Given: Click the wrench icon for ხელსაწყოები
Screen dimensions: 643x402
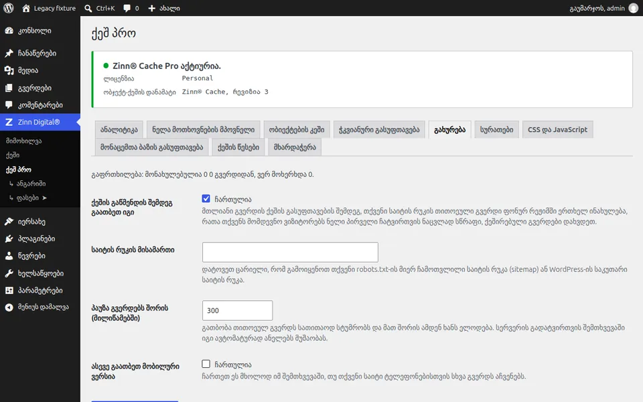Looking at the screenshot, I should [9, 273].
